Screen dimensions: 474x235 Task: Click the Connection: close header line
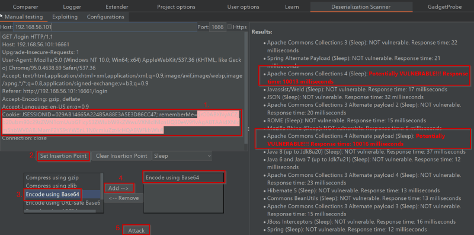click(24, 138)
